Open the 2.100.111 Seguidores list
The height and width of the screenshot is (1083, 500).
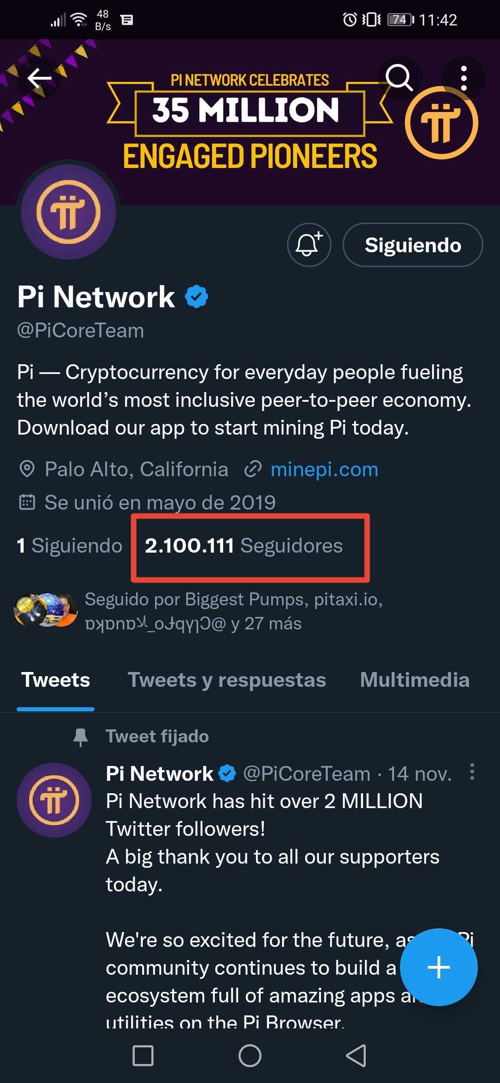(x=244, y=546)
